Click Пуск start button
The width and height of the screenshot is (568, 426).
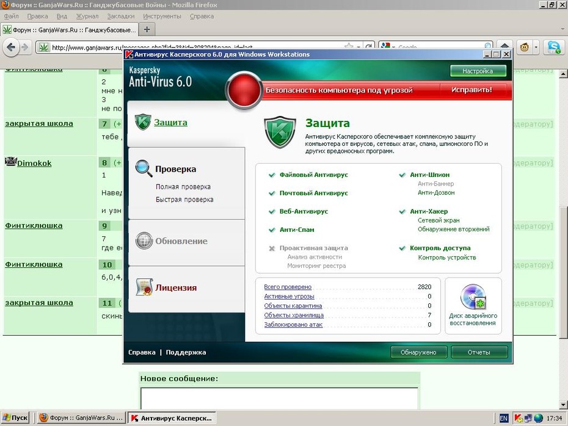(15, 417)
